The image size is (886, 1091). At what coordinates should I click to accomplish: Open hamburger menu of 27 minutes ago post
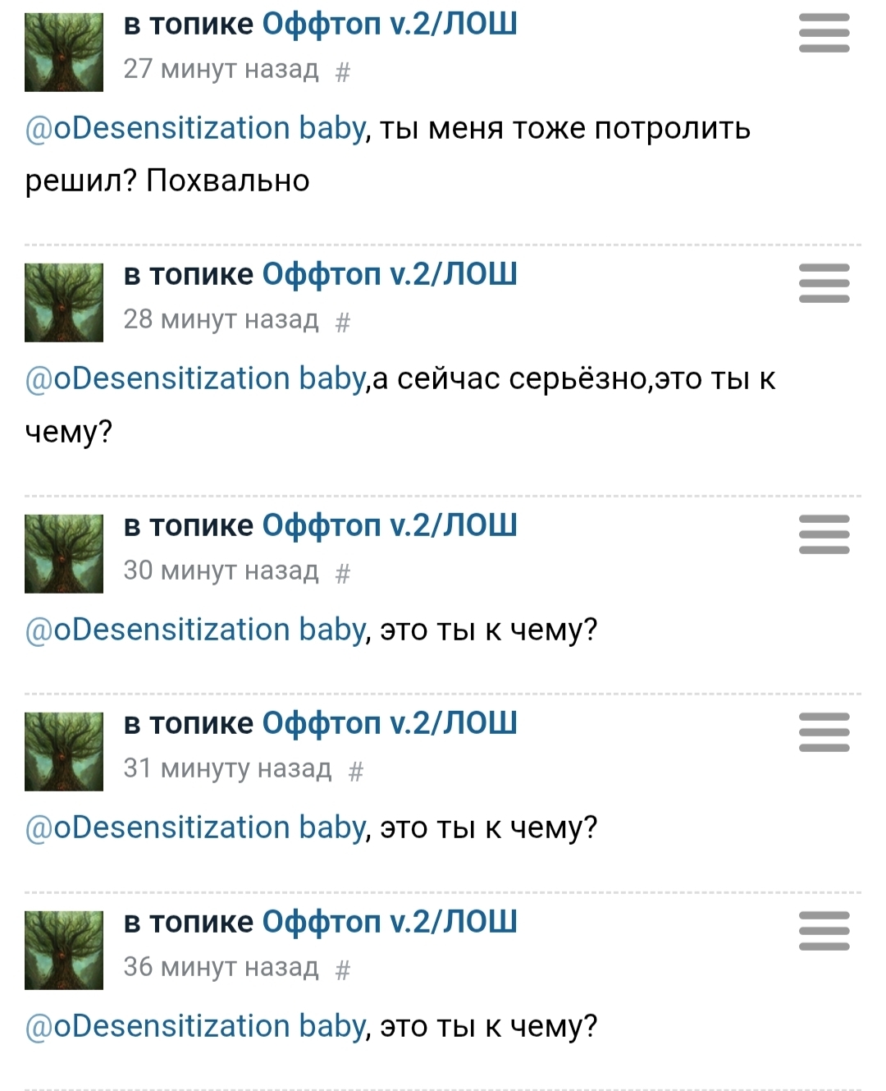click(x=824, y=34)
